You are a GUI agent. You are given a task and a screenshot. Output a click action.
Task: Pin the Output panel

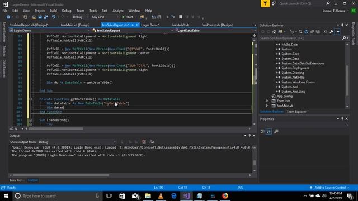tap(249, 136)
